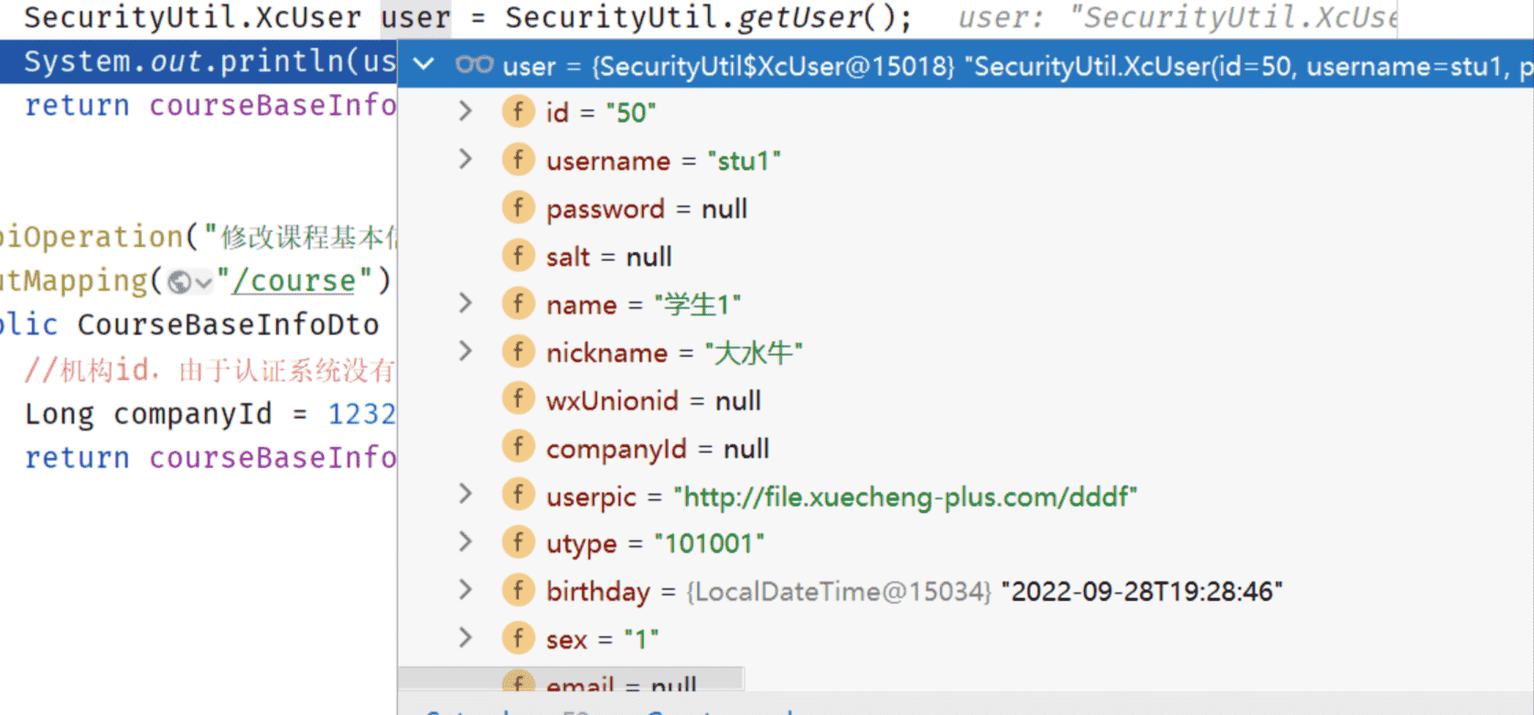1534x715 pixels.
Task: Click the field icon beside birthday
Action: tap(518, 591)
